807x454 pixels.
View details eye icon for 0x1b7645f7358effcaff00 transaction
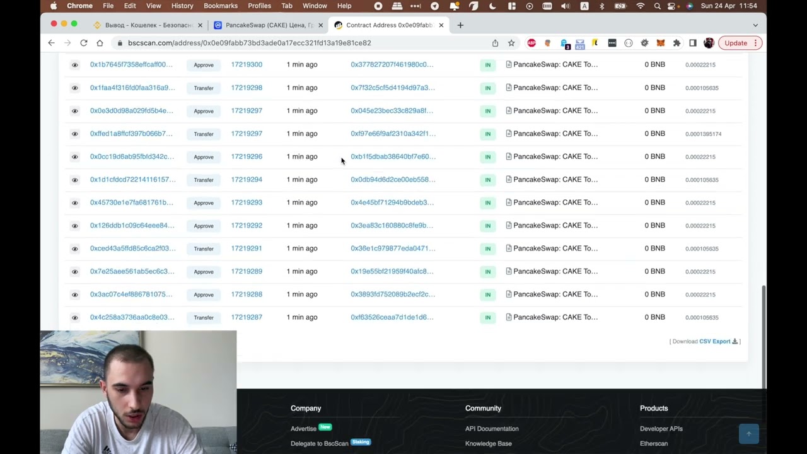tap(75, 65)
